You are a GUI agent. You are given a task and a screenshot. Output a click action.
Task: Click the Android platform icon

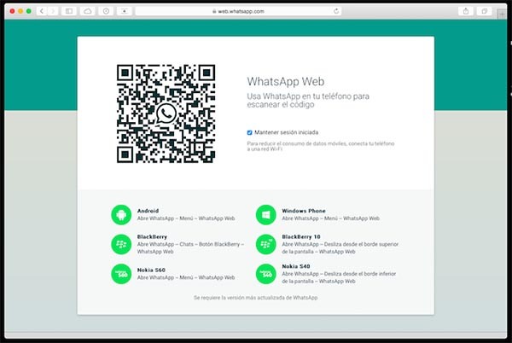tap(121, 213)
